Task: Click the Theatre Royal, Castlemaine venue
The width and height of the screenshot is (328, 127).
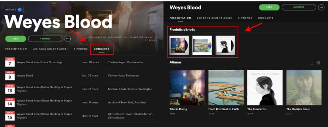Action: (125, 62)
